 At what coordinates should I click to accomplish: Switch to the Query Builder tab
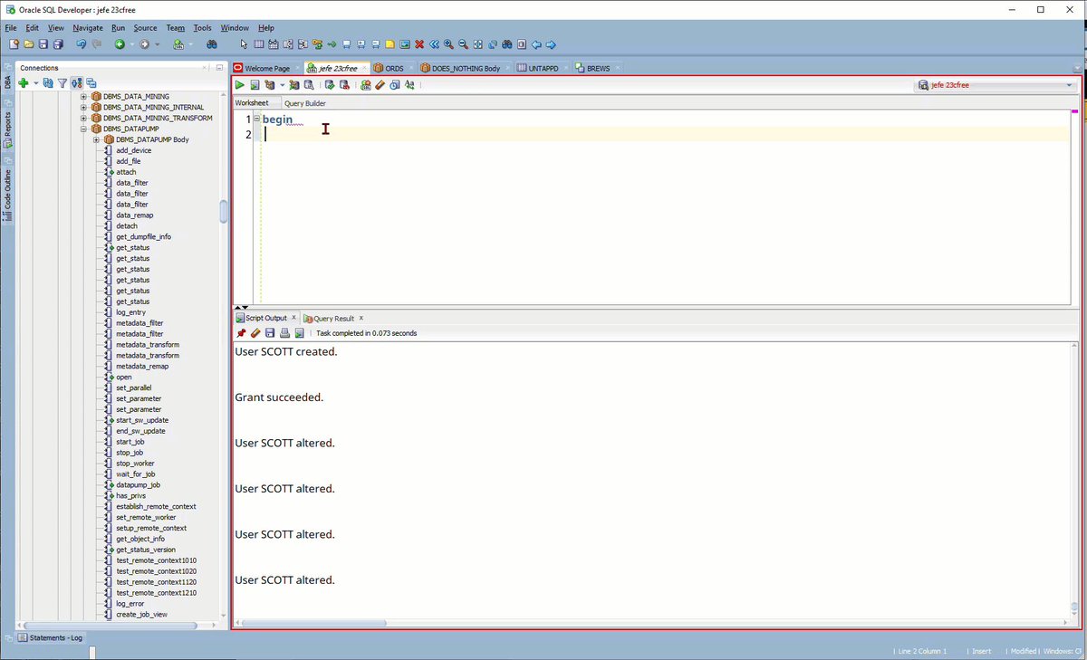[305, 103]
